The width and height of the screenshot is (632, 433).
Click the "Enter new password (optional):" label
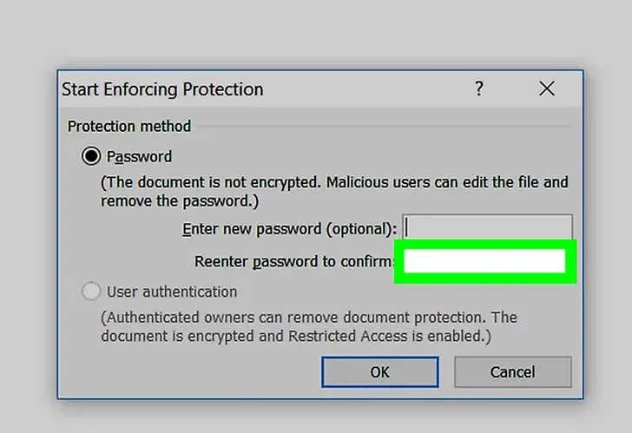point(289,229)
